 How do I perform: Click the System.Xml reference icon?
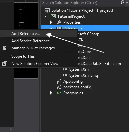[65, 69]
